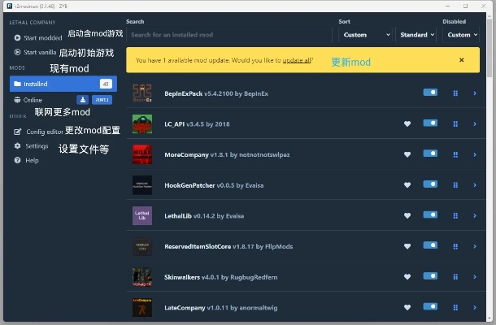The image size is (496, 325).
Task: Open the Online mods section
Action: (33, 100)
